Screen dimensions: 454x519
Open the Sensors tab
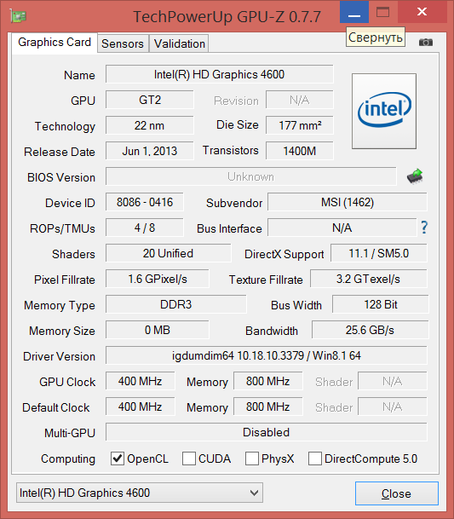coord(123,43)
